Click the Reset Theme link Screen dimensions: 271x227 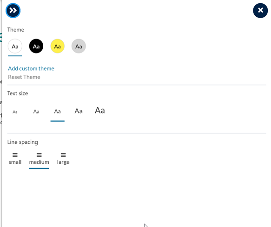point(24,77)
